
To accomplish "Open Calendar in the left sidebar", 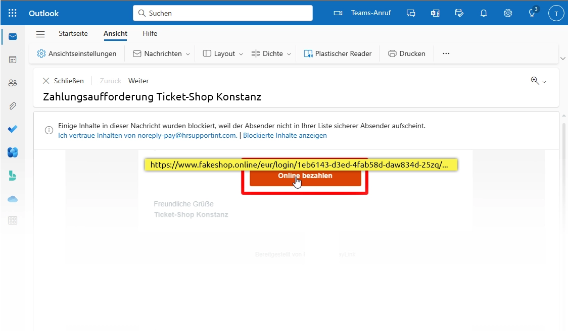I will (13, 60).
